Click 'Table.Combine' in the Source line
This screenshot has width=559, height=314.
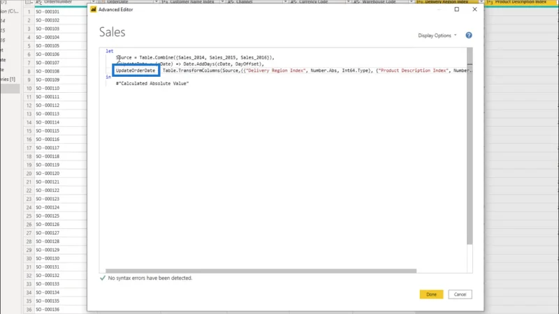click(156, 58)
